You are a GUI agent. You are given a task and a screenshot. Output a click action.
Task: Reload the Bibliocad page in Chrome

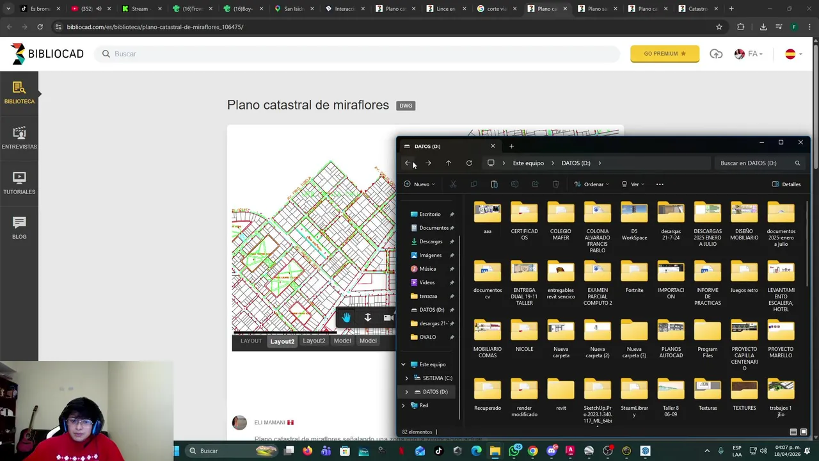40,27
